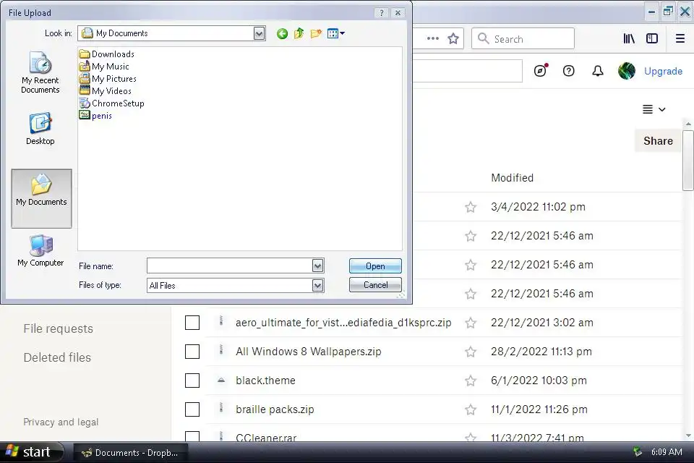Click the help question mark in dialog title
694x463 pixels.
tap(382, 13)
